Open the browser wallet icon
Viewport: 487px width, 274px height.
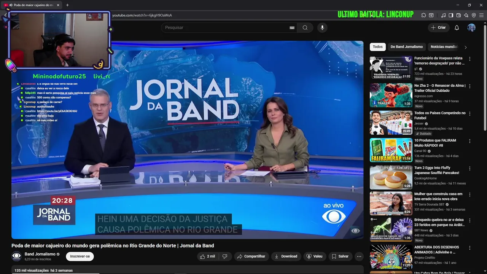458,15
